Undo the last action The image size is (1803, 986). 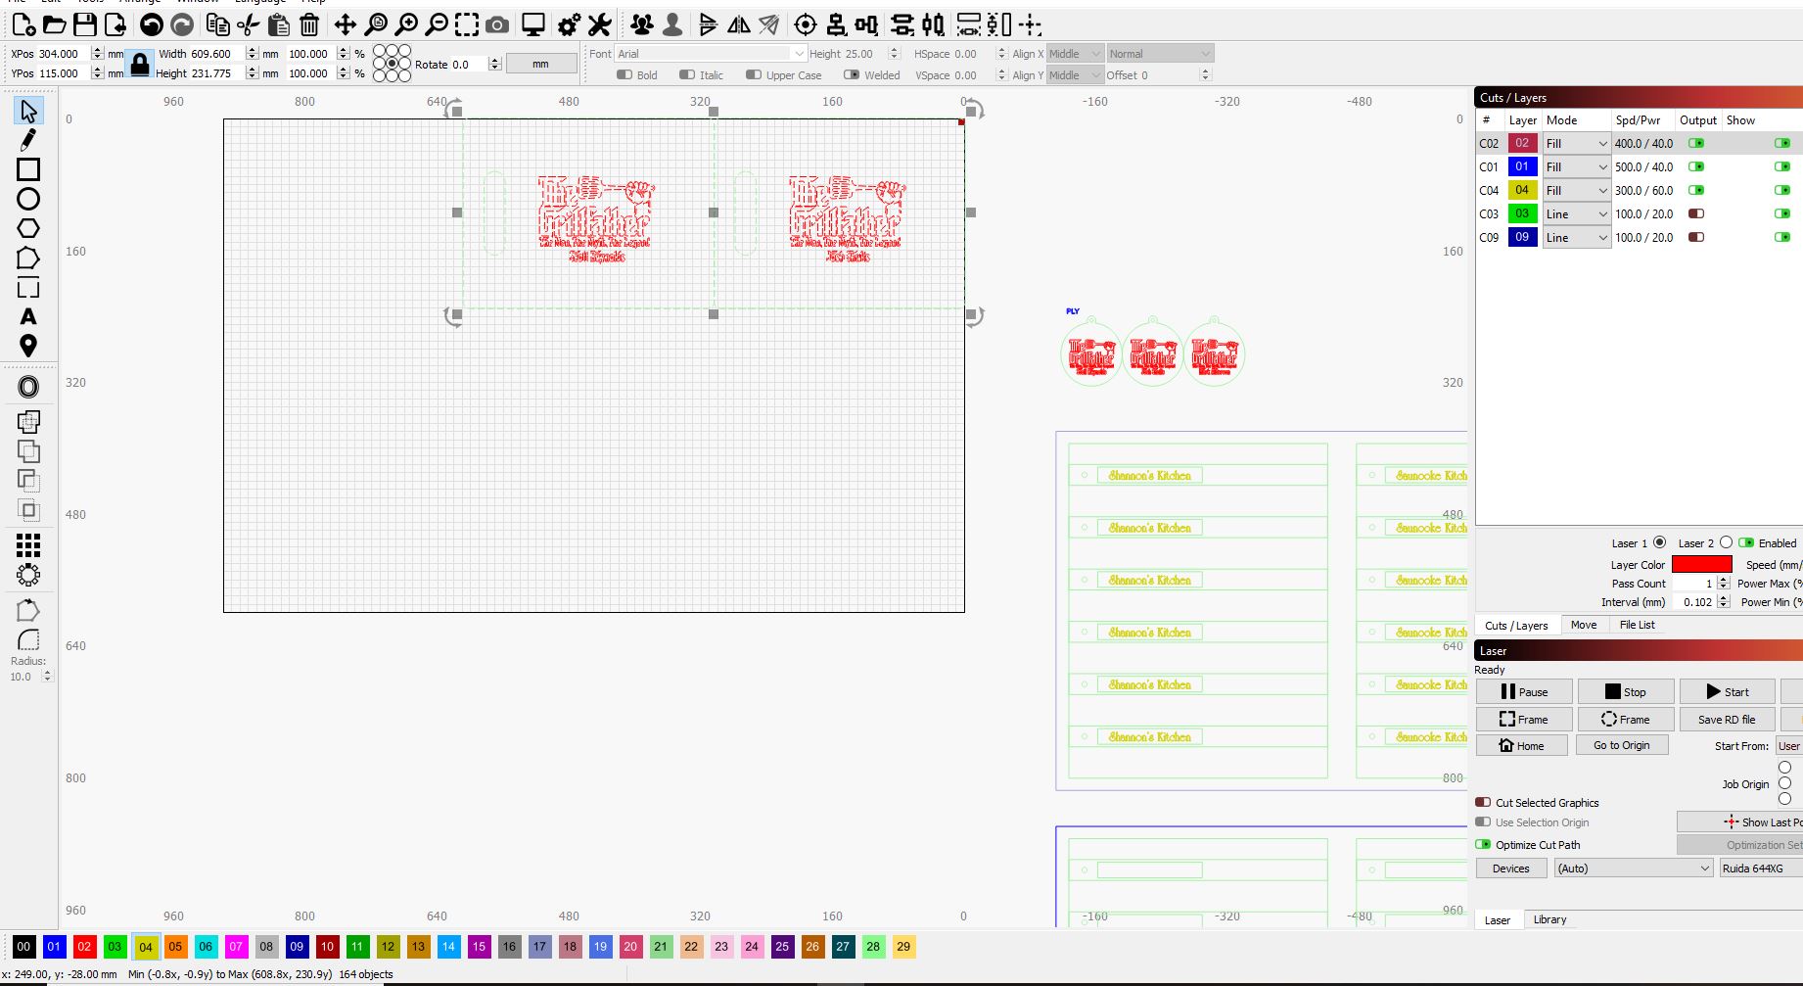pyautogui.click(x=152, y=24)
